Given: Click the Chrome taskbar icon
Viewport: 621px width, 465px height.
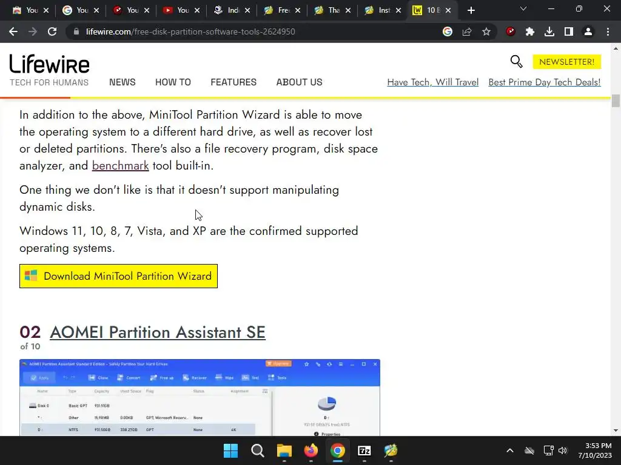Looking at the screenshot, I should coord(337,450).
